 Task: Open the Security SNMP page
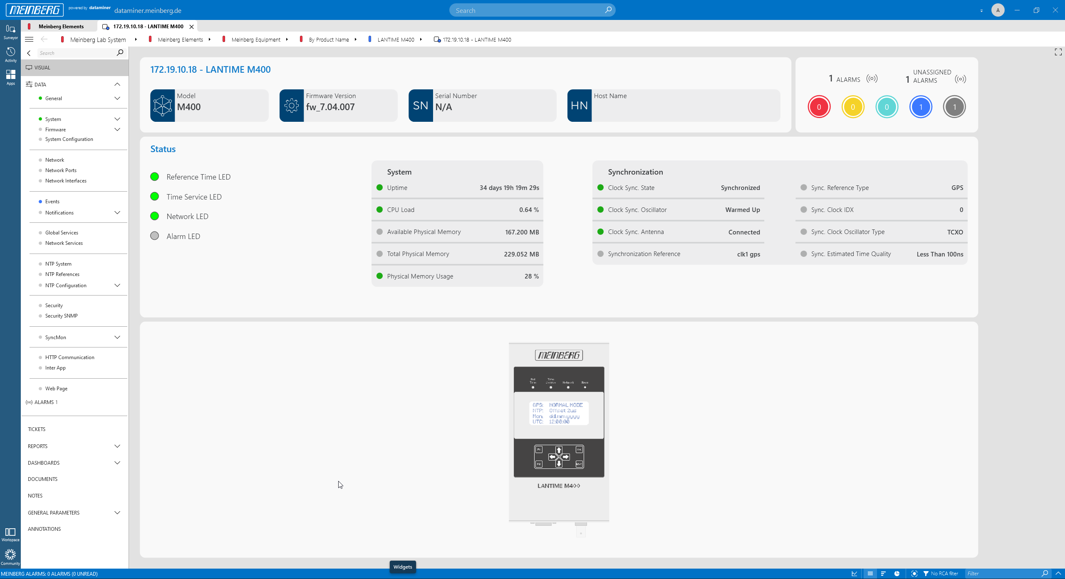click(62, 316)
